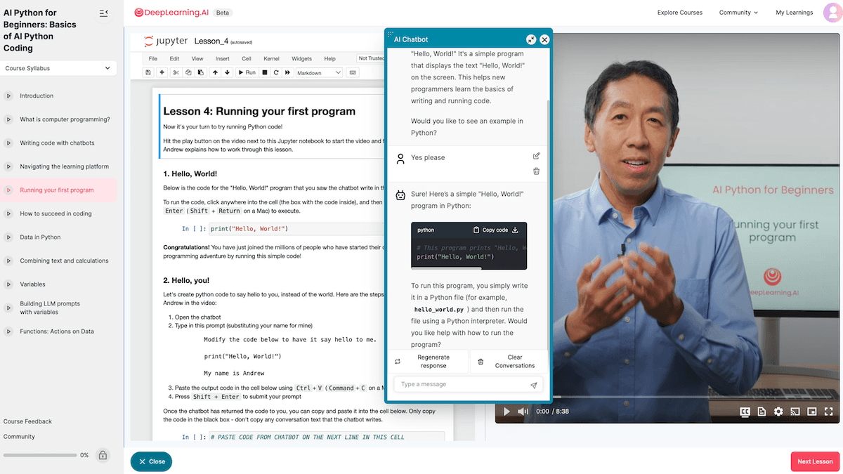
Task: Save the Lesson_4 notebook
Action: pyautogui.click(x=148, y=72)
